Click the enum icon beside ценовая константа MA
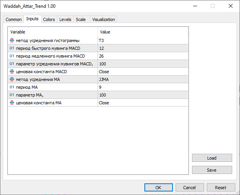 12,103
